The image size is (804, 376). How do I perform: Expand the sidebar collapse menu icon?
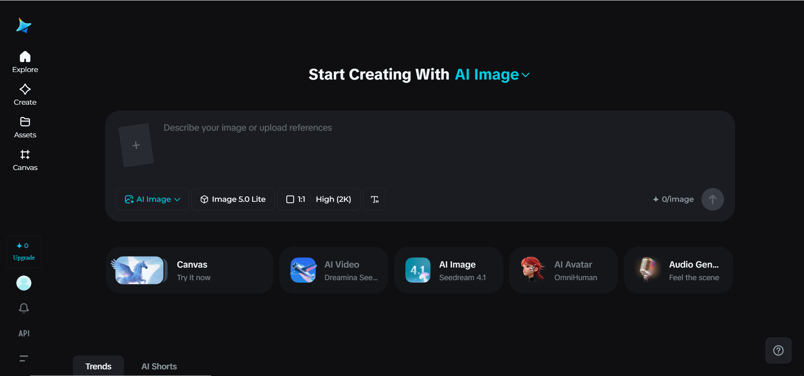tap(24, 358)
